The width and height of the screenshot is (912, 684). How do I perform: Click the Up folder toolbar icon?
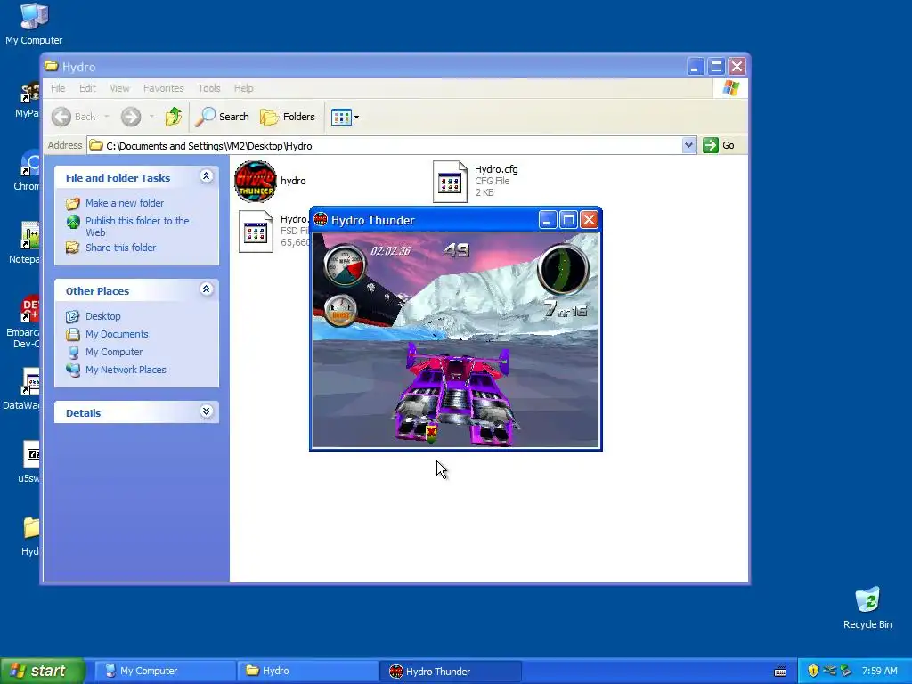(x=174, y=117)
